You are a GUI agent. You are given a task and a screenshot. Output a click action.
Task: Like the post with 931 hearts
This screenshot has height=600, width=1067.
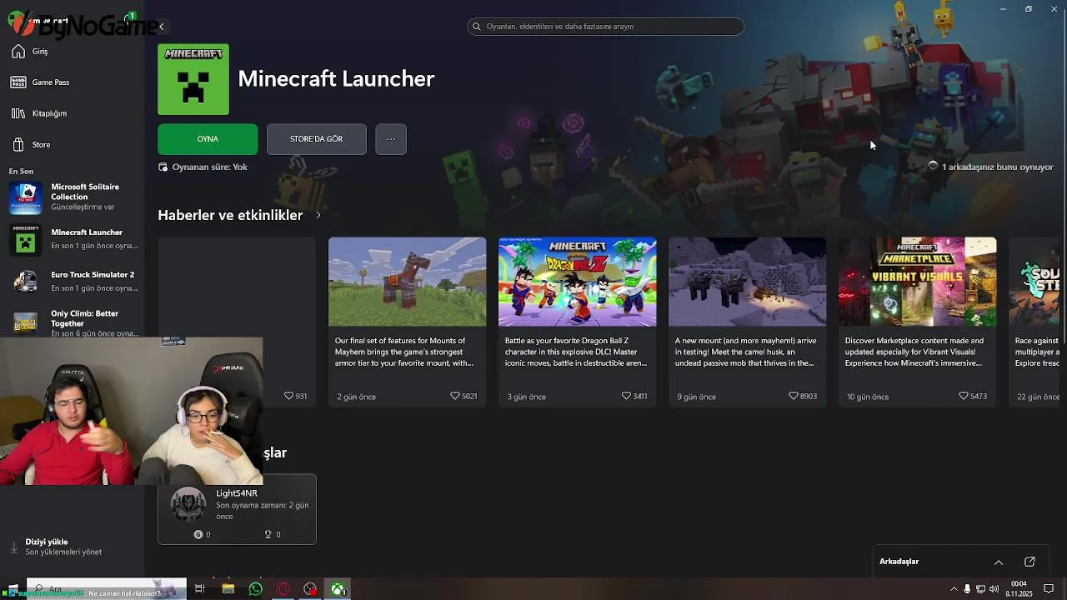click(x=289, y=396)
